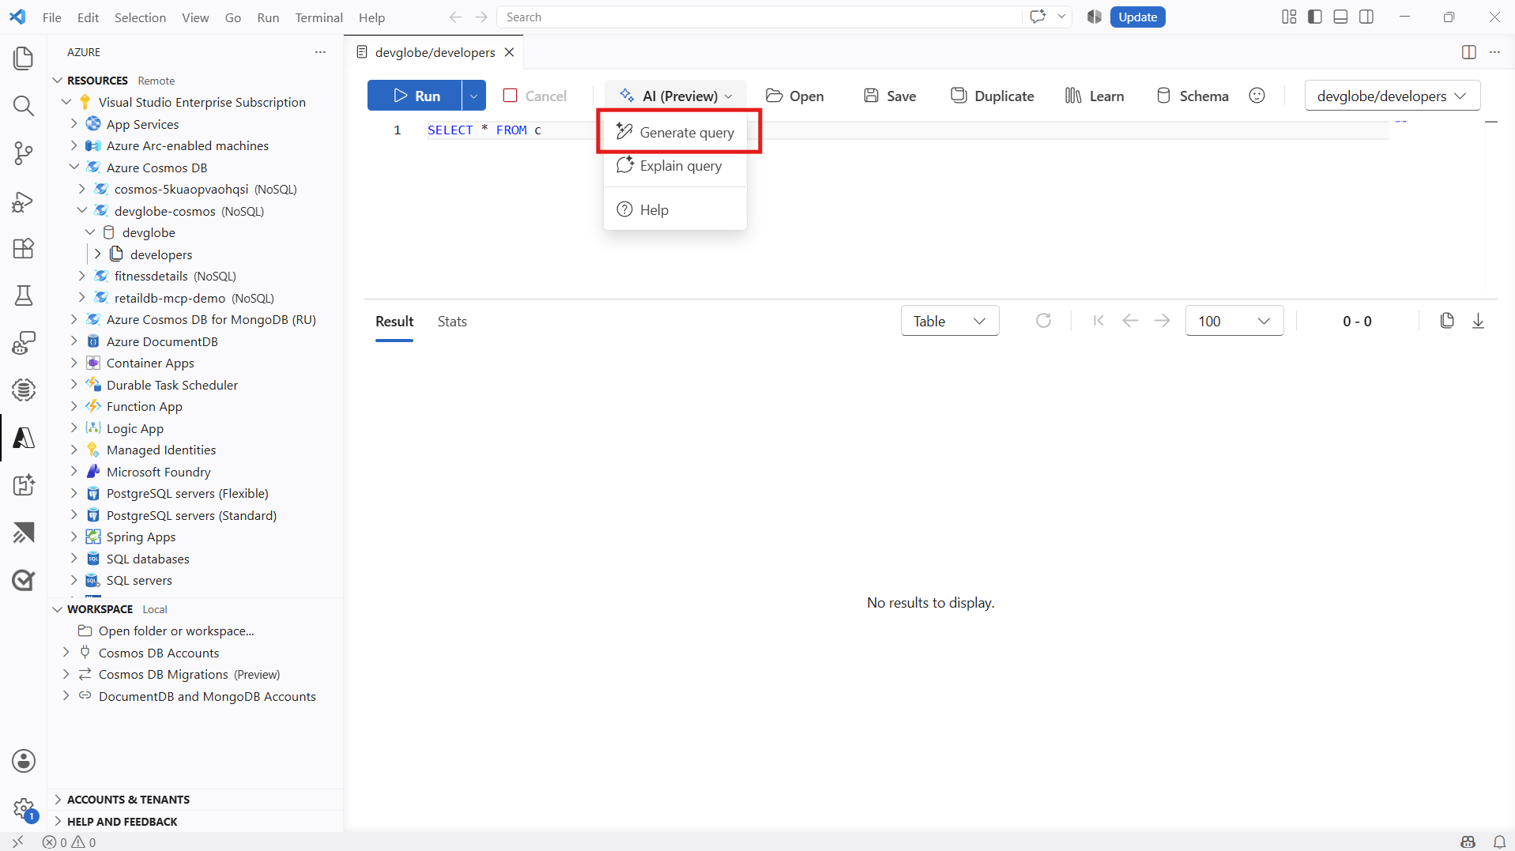Open Source Control view
Screen dimensions: 1515x851
[x=24, y=153]
